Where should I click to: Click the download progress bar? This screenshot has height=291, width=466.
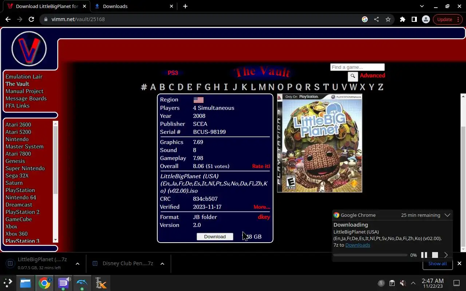(370, 255)
